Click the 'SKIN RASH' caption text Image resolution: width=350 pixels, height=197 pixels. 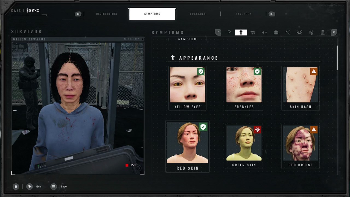click(301, 107)
